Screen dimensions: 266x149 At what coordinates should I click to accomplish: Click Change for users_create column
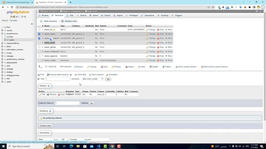click(x=151, y=60)
